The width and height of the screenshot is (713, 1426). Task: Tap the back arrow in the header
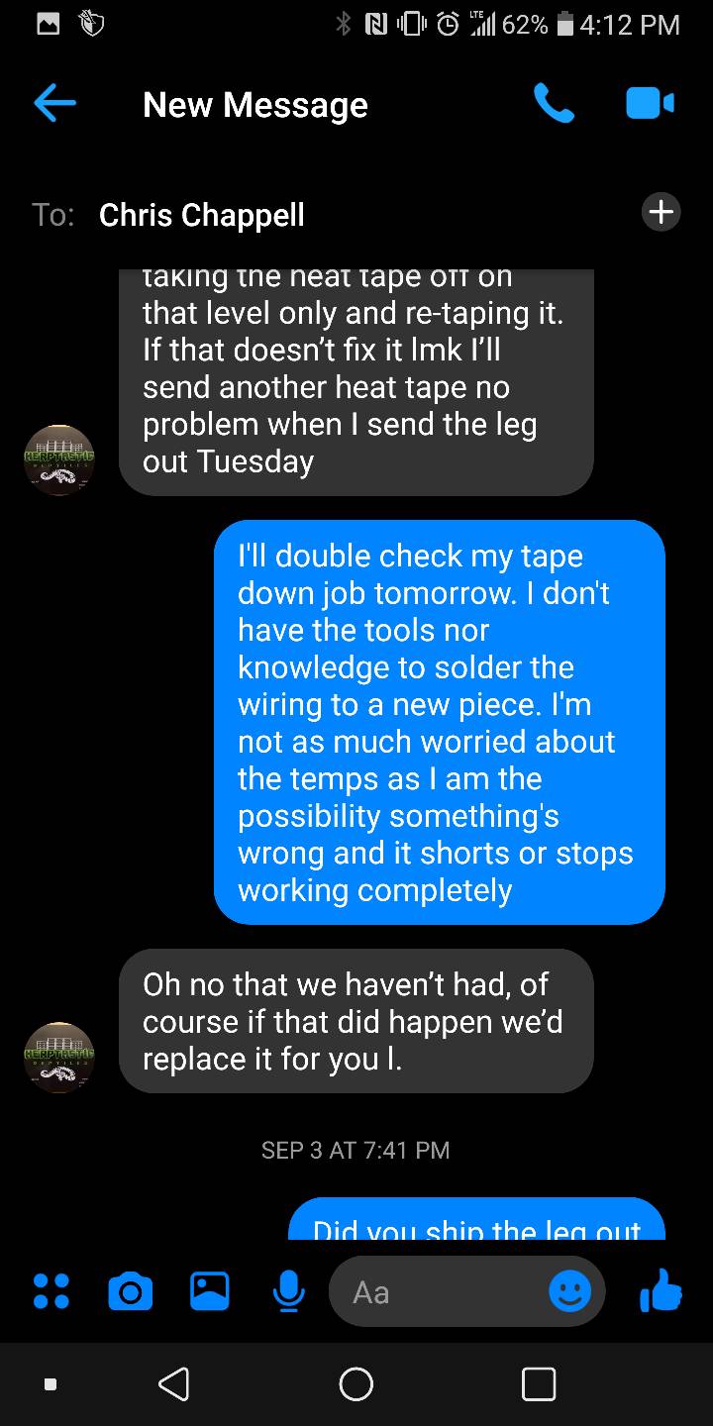coord(54,104)
